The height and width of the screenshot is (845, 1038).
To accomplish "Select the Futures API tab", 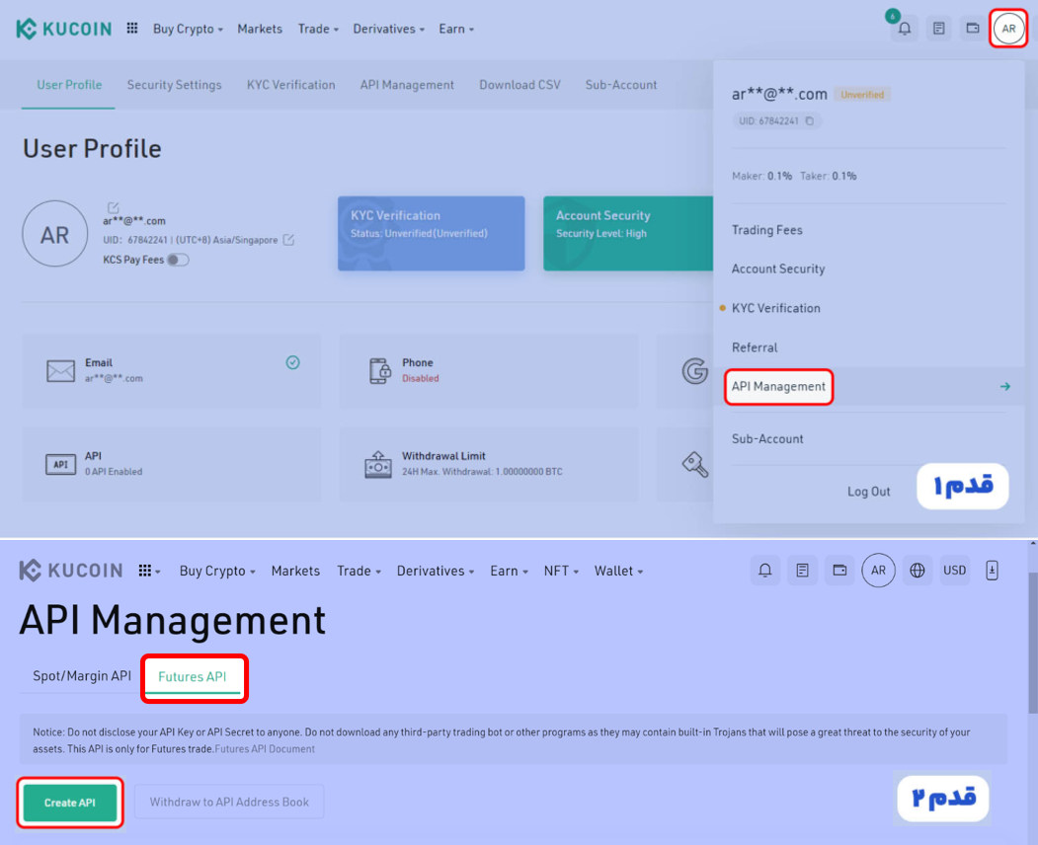I will click(192, 677).
